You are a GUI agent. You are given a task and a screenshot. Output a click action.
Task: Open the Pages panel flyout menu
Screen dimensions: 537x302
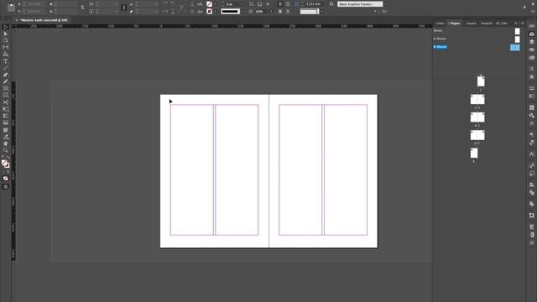[x=523, y=23]
